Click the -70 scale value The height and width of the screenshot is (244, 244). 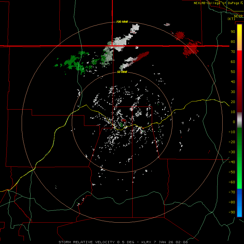click(232, 192)
